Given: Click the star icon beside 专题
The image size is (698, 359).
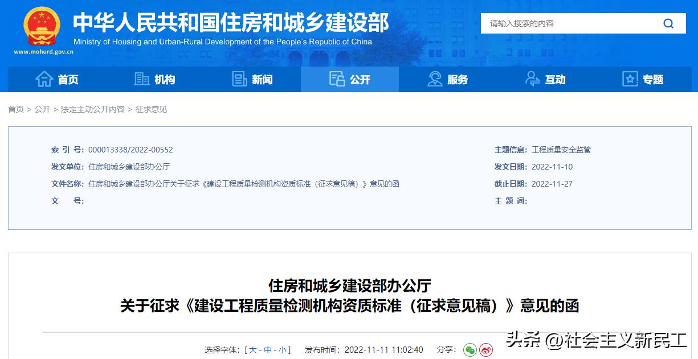Looking at the screenshot, I should tap(630, 80).
